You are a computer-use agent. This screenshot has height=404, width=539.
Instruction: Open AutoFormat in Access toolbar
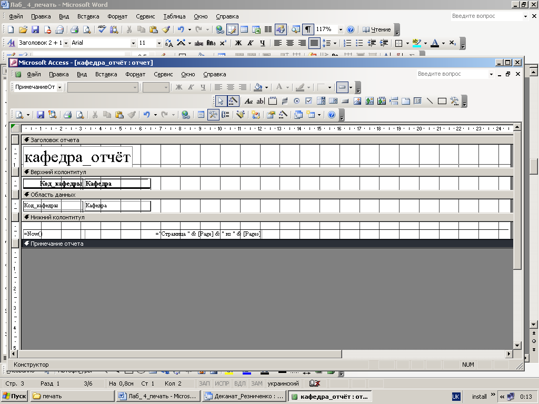[240, 115]
